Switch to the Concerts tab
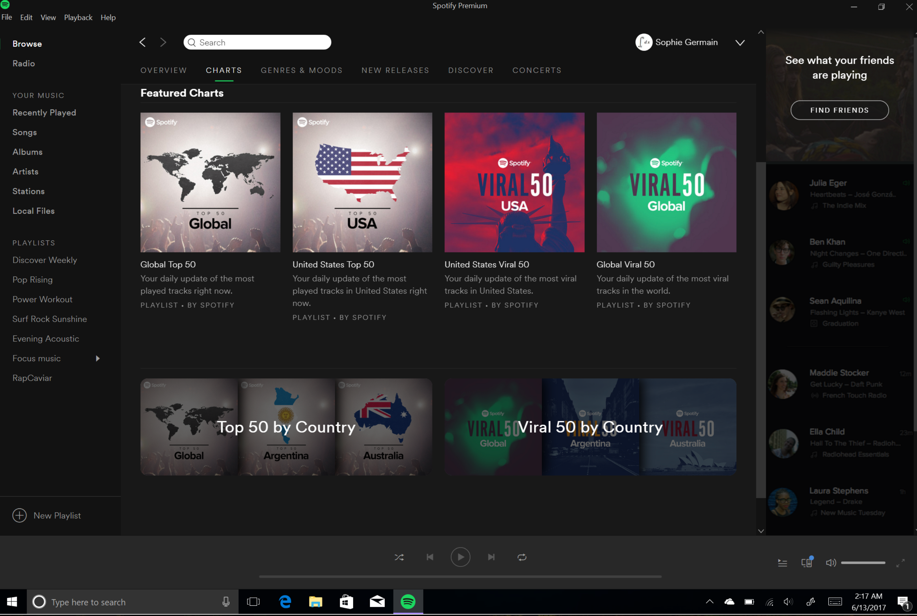The height and width of the screenshot is (616, 917). [537, 70]
